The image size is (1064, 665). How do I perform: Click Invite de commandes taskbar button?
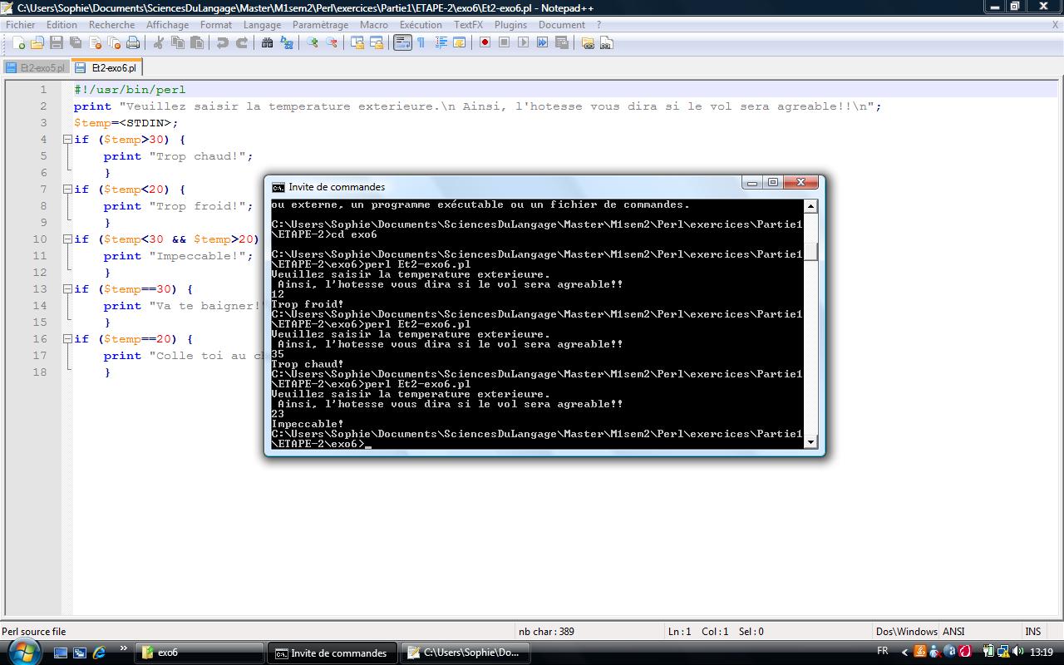[x=332, y=653]
